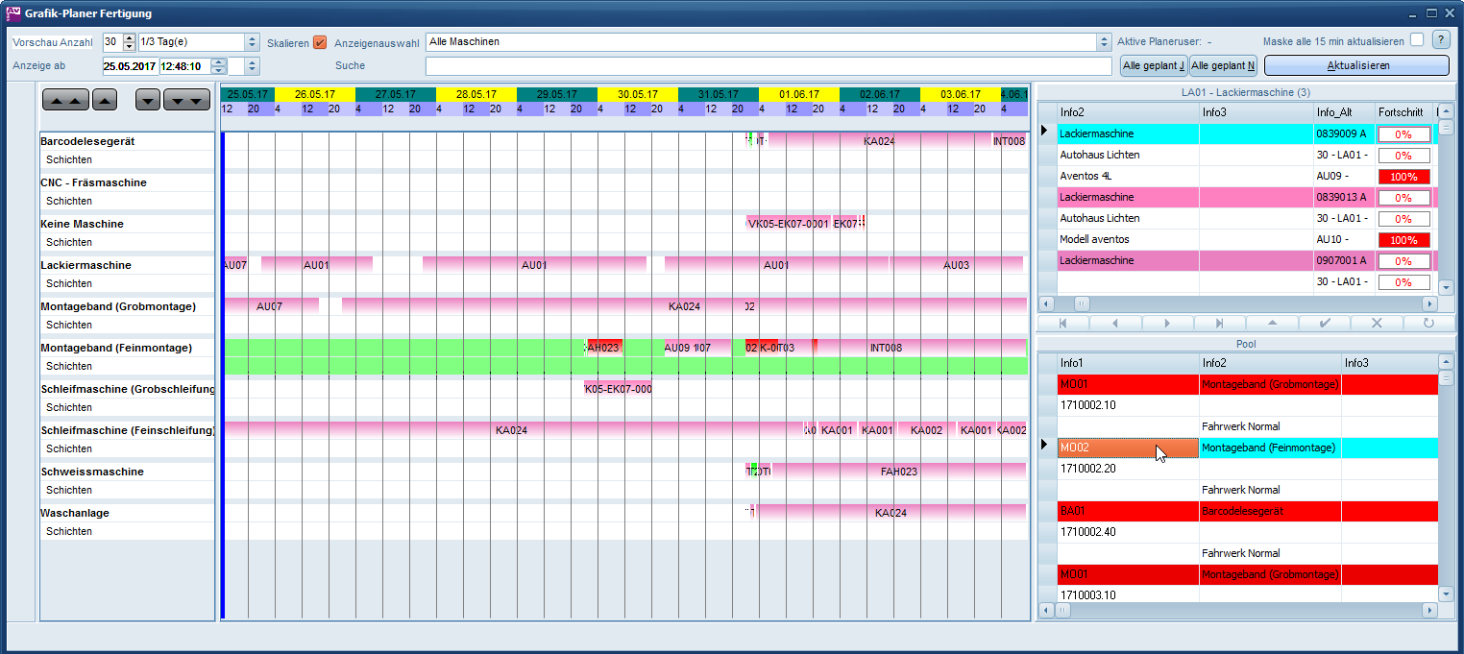Viewport: 1464px width, 654px height.
Task: Click the 100% progress bar for Aventos 4L
Action: (x=1403, y=177)
